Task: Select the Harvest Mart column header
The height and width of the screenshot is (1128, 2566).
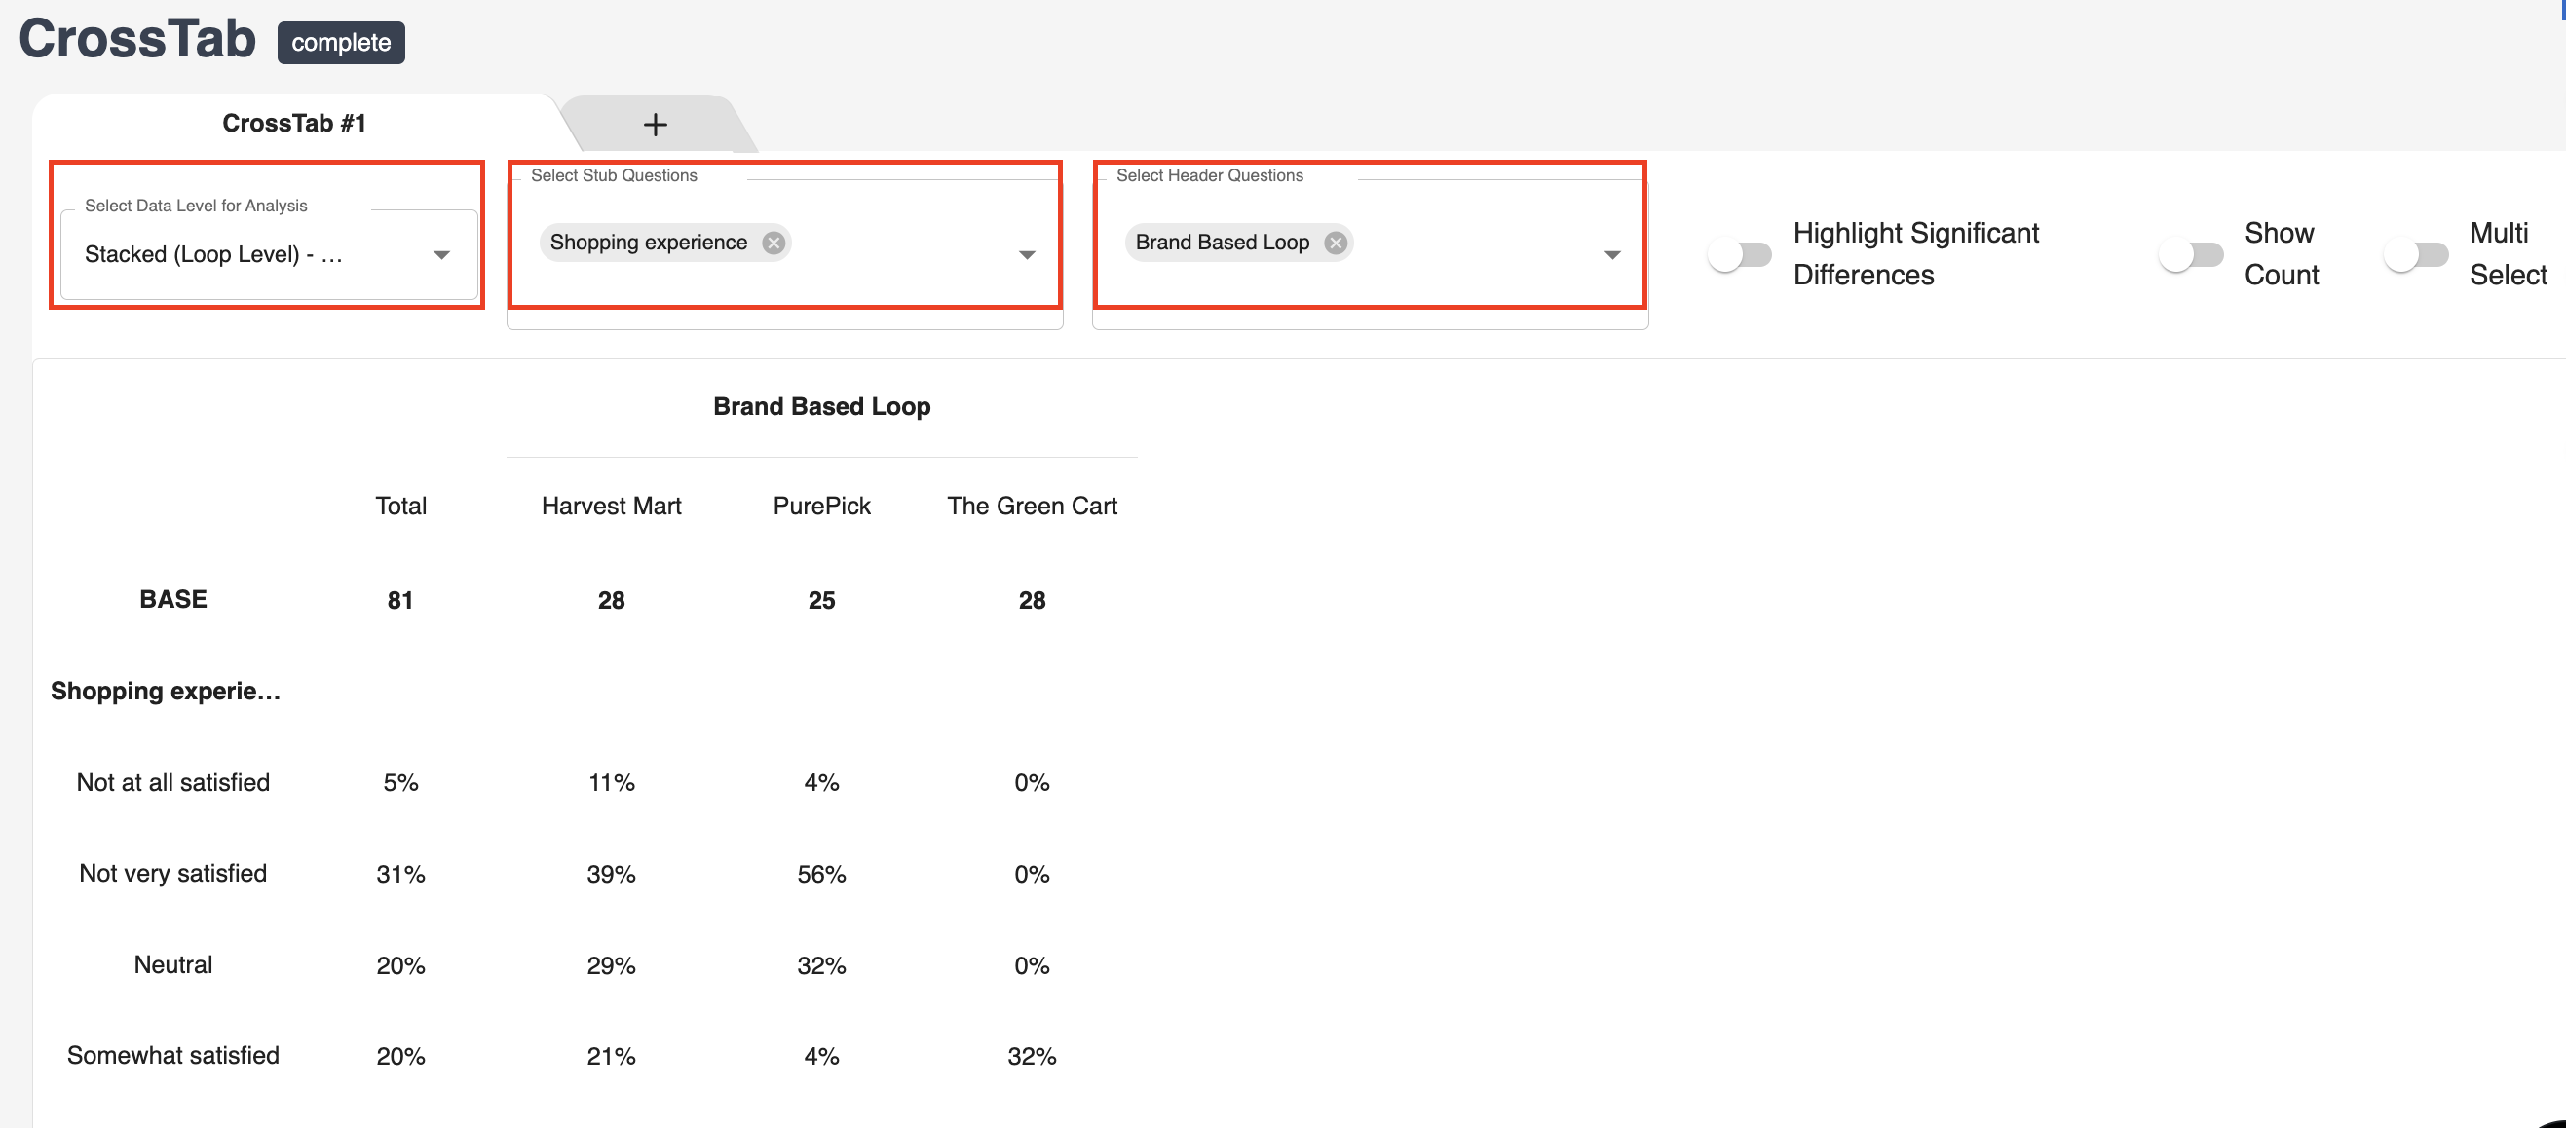Action: point(611,506)
